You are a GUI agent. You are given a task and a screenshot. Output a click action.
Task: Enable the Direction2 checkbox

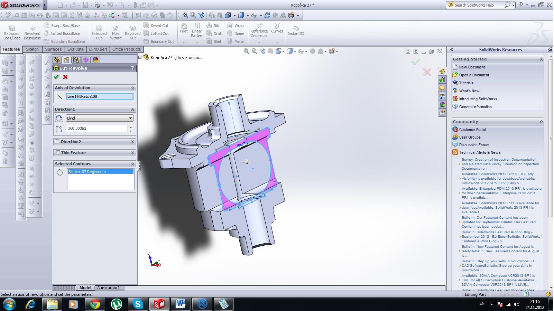point(57,142)
